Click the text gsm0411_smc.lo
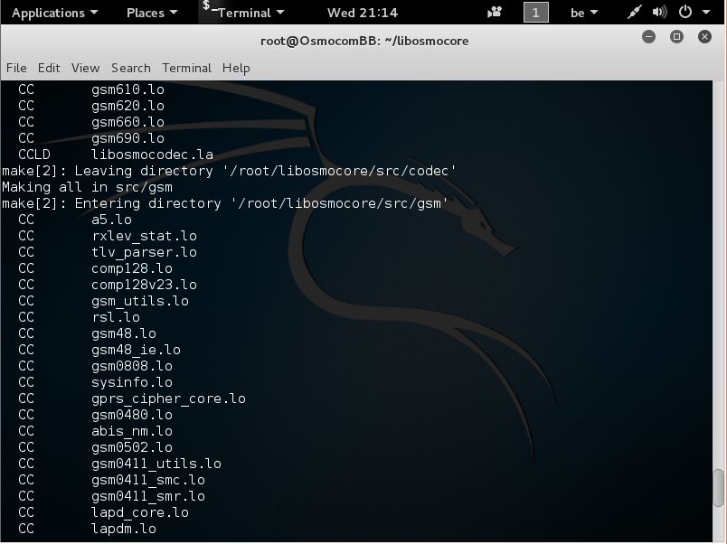 click(x=148, y=480)
